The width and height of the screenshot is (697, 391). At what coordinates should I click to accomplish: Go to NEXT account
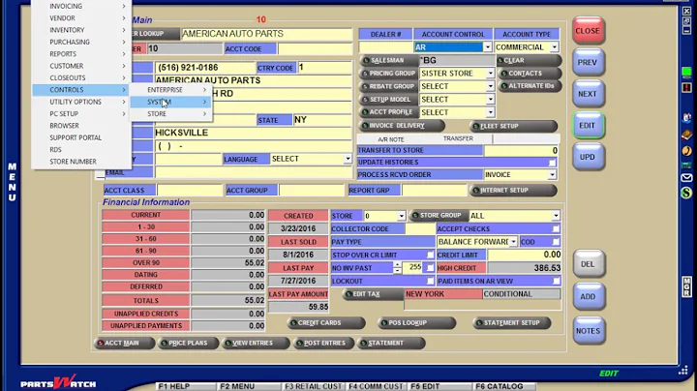[588, 94]
